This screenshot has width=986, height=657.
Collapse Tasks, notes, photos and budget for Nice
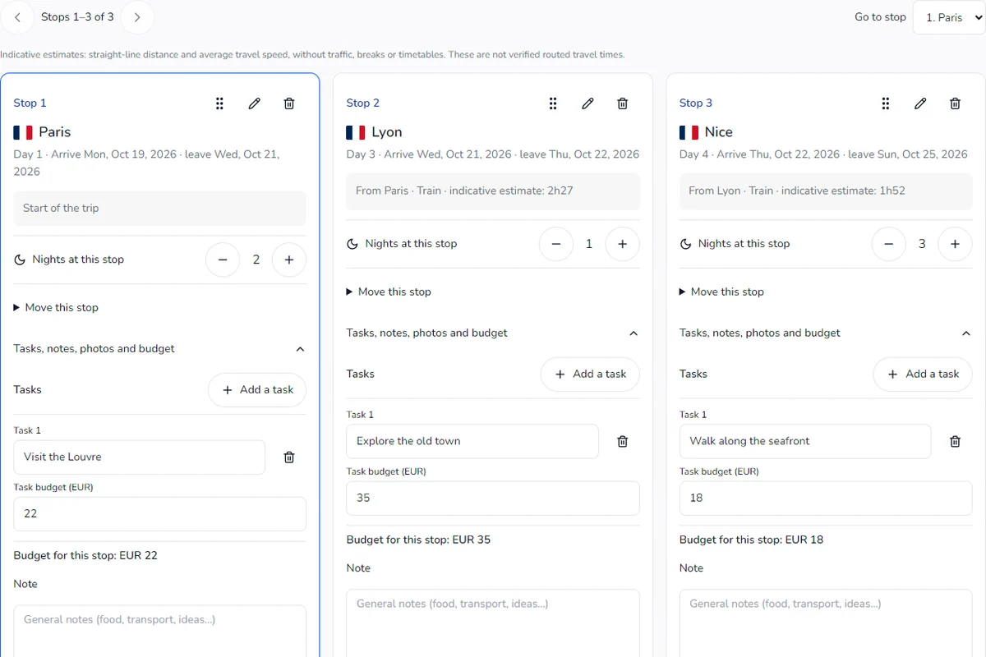826,333
